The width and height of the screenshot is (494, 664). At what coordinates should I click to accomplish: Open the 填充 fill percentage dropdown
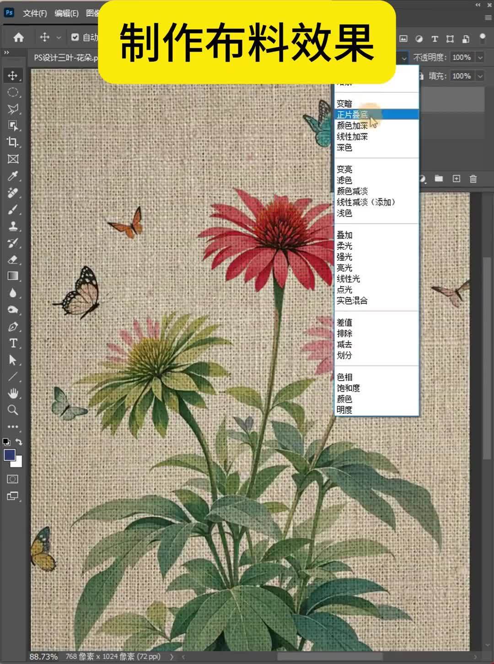pos(479,76)
